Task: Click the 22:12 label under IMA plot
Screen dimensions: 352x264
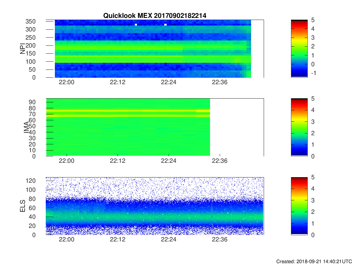Action: 118,161
